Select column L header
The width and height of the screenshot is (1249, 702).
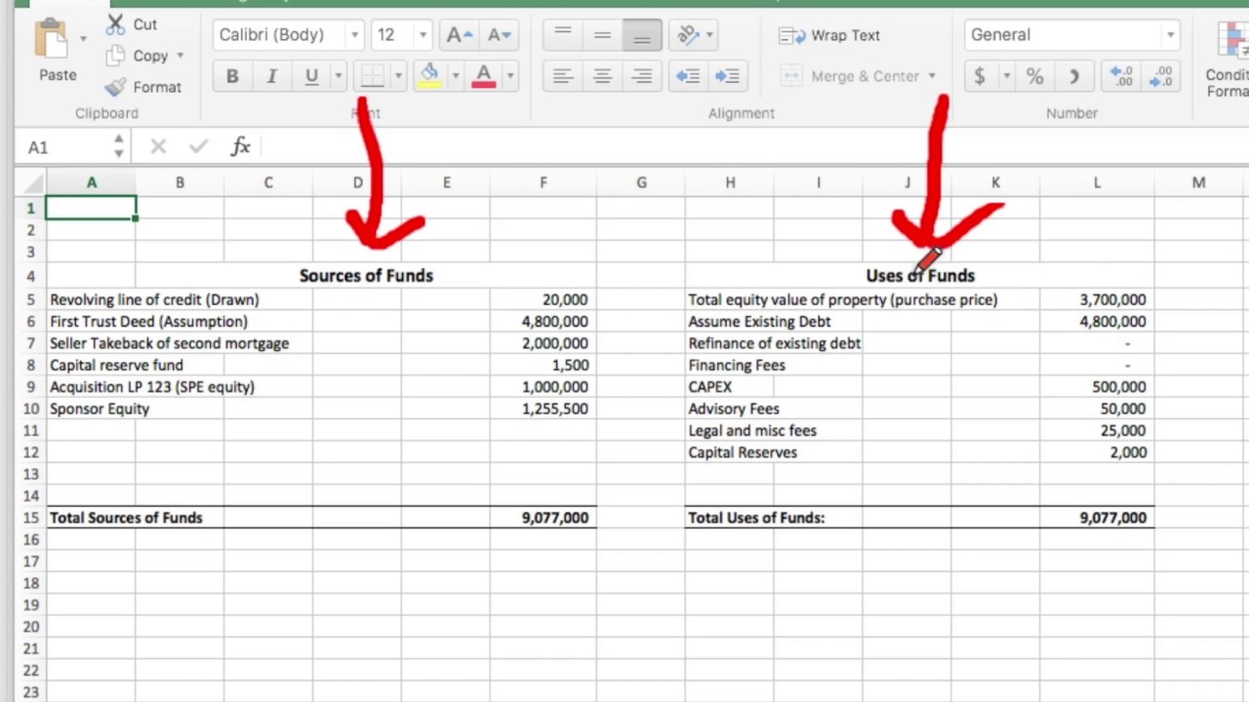click(1096, 182)
